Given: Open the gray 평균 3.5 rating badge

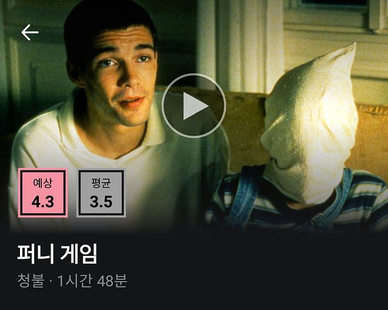Looking at the screenshot, I should (x=101, y=193).
